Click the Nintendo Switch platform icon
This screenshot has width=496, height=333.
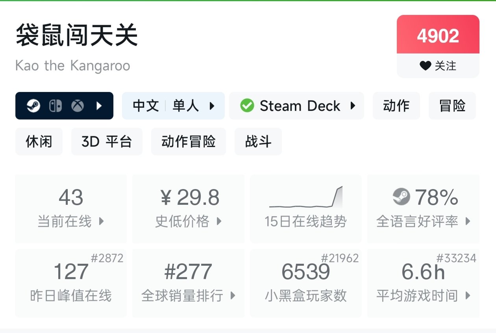[x=56, y=106]
